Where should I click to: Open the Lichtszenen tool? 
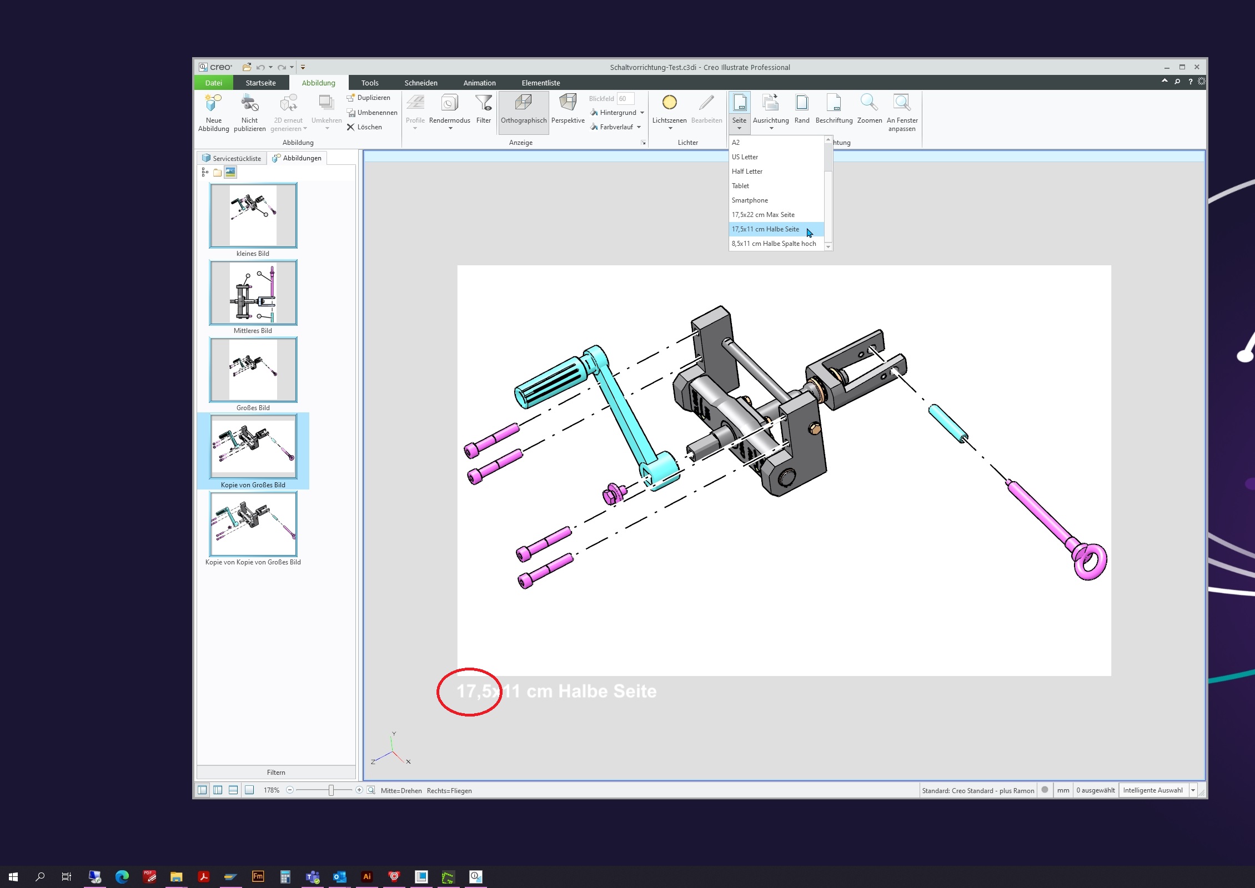(x=669, y=111)
